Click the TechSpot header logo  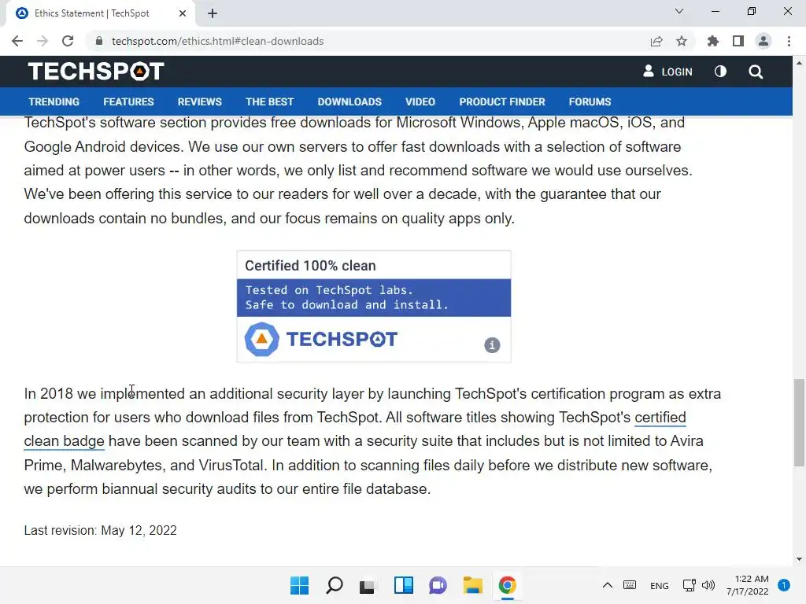click(x=96, y=72)
